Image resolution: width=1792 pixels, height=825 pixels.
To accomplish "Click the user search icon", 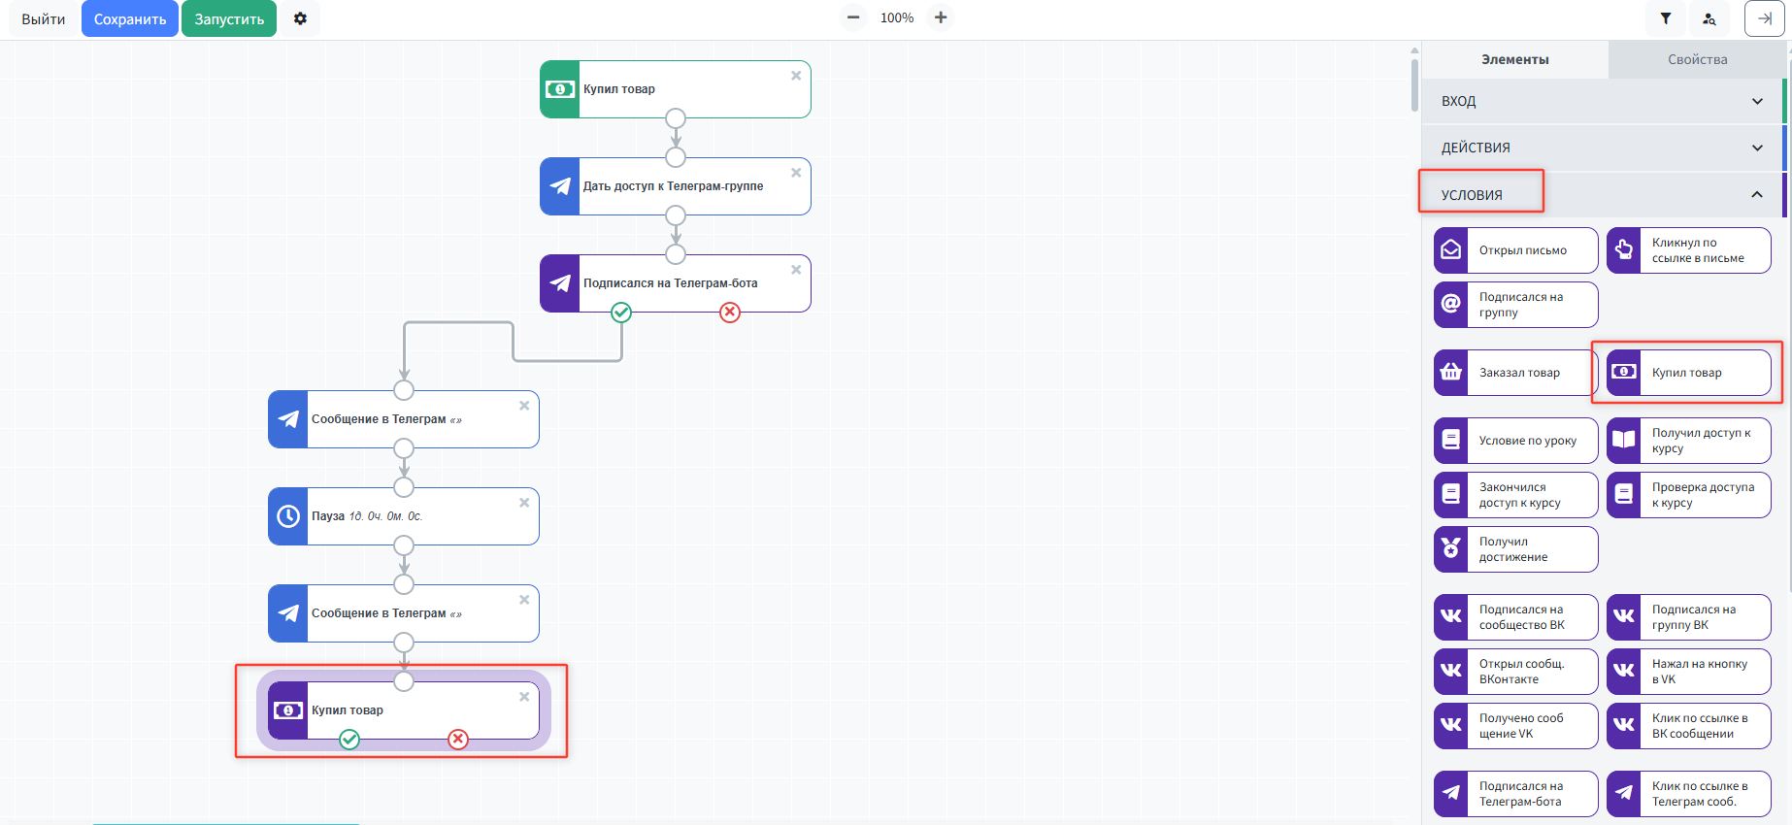I will pyautogui.click(x=1709, y=18).
